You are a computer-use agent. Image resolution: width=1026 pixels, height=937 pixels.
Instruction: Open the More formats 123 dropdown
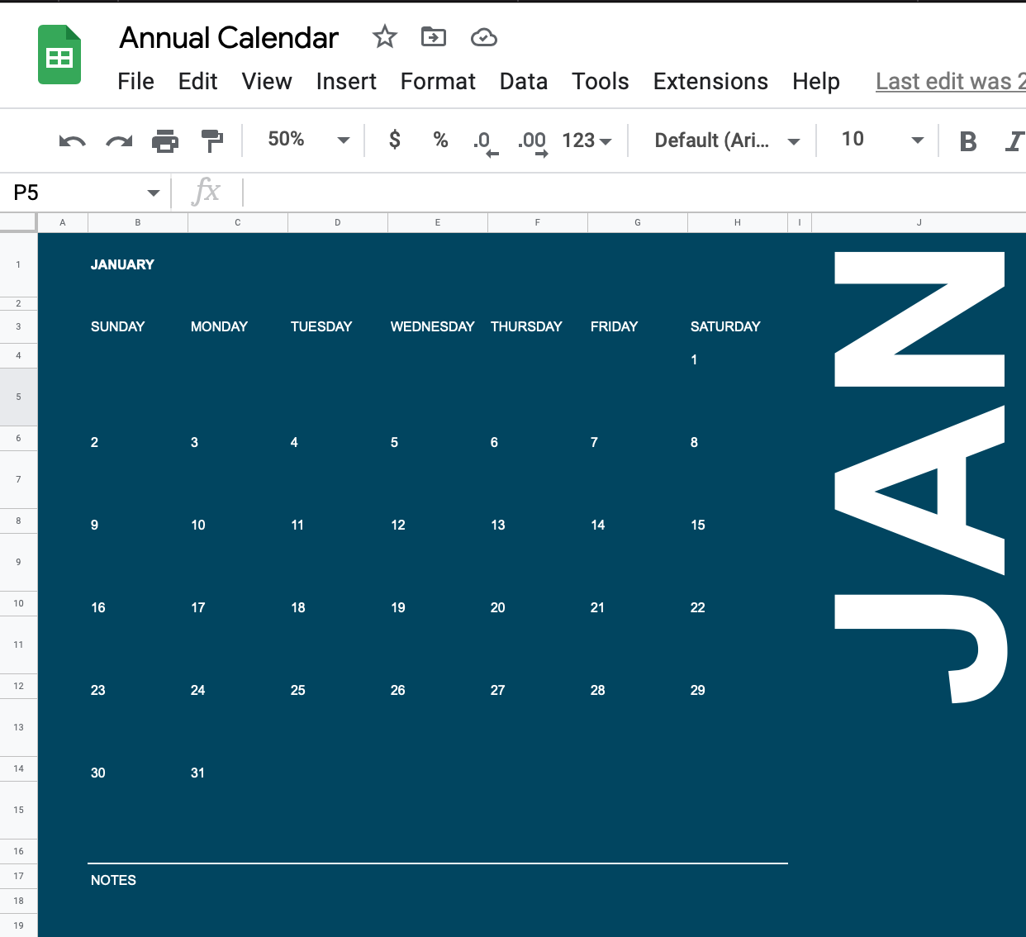click(x=587, y=140)
